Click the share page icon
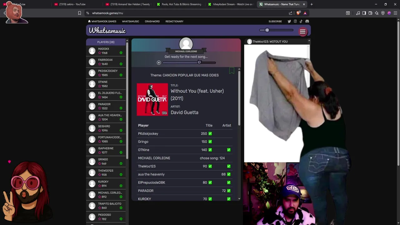Screen dimensions: 400x225 tap(291, 13)
